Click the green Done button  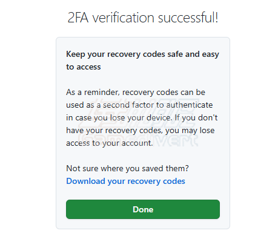click(143, 209)
